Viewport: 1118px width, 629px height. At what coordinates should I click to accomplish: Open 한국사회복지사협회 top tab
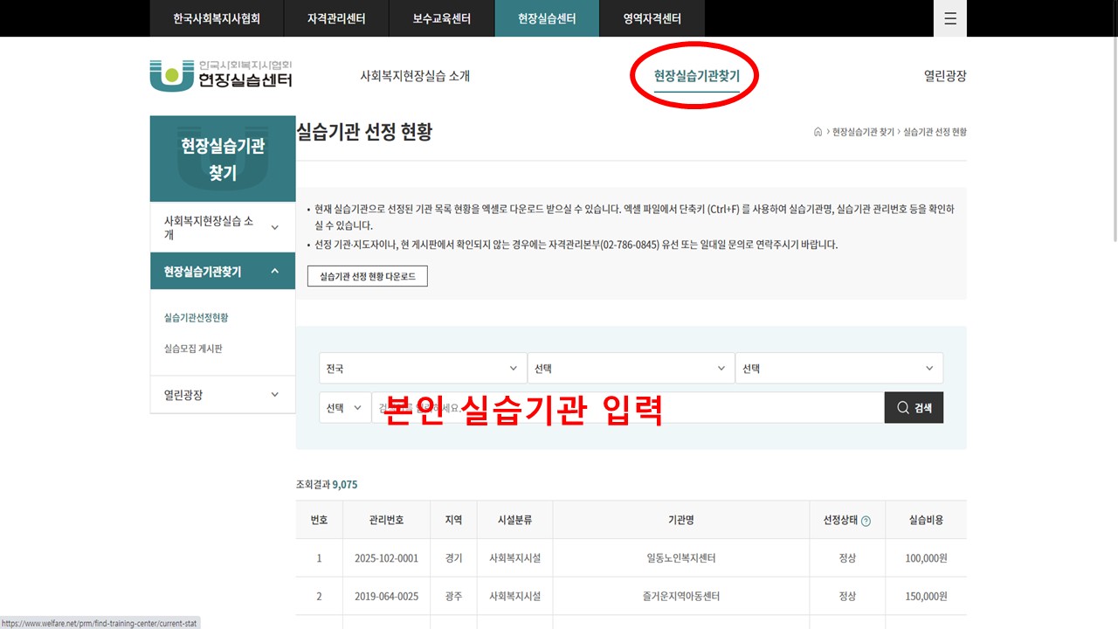(x=217, y=18)
